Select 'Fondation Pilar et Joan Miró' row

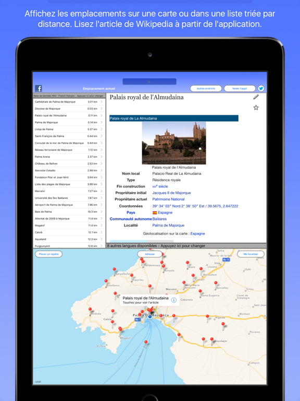pyautogui.click(x=69, y=177)
